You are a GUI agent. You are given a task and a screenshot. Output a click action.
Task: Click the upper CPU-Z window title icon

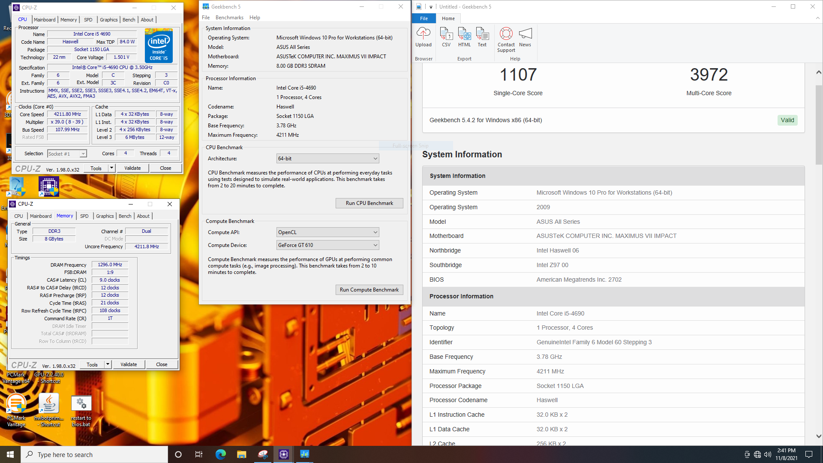(x=16, y=7)
